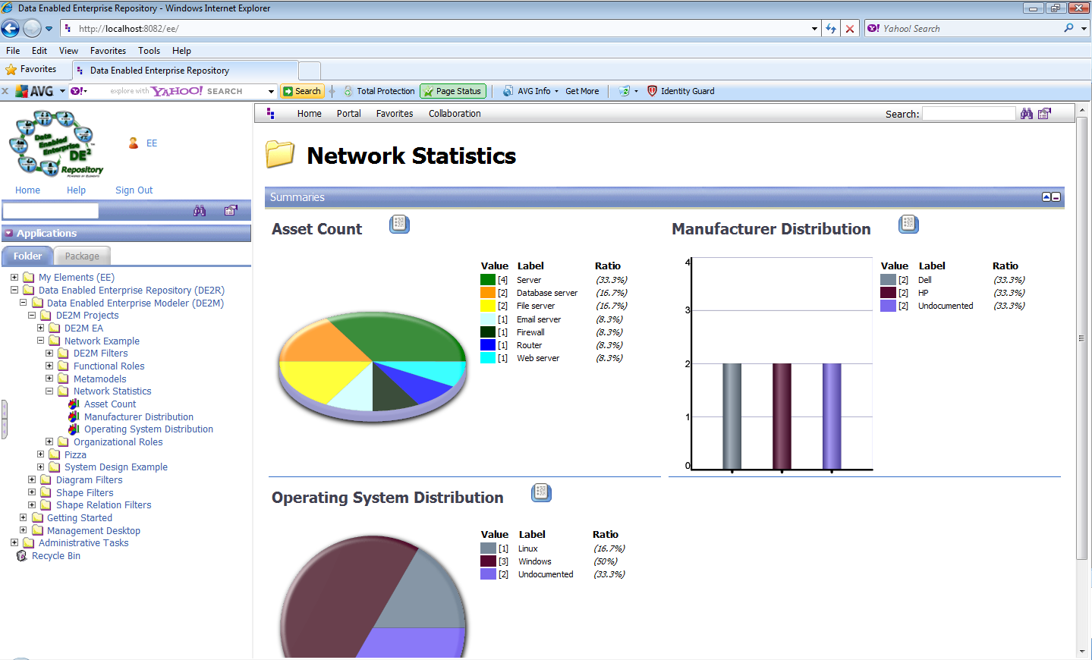Click the AVG toolbar logo
The height and width of the screenshot is (660, 1092).
[x=35, y=91]
